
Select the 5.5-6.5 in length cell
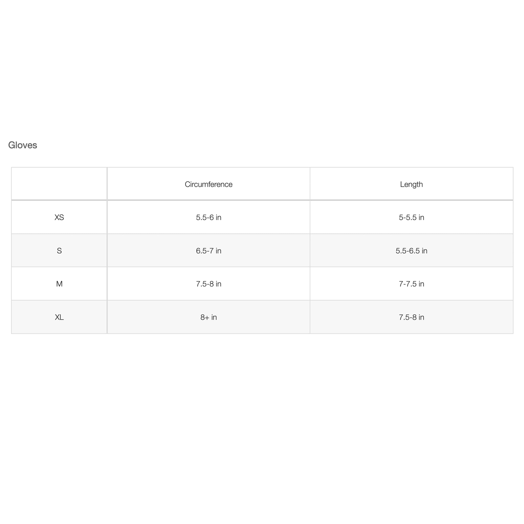(x=411, y=251)
